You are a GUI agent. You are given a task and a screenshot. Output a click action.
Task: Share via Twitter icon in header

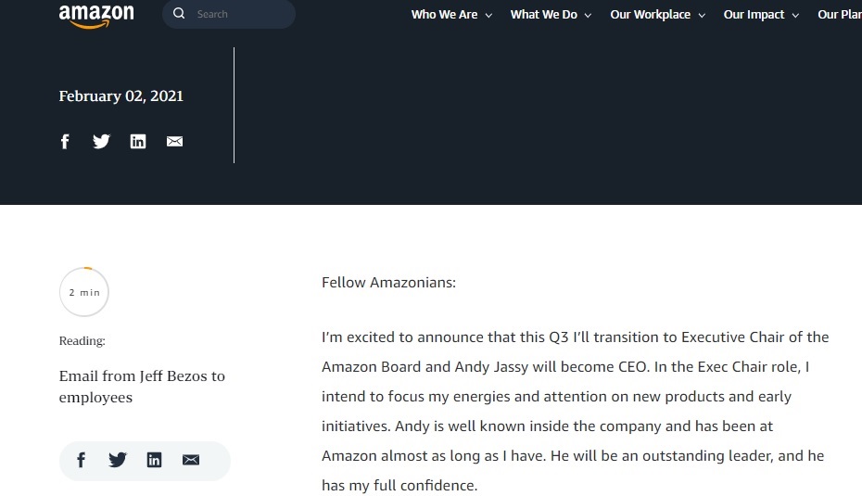(x=101, y=141)
